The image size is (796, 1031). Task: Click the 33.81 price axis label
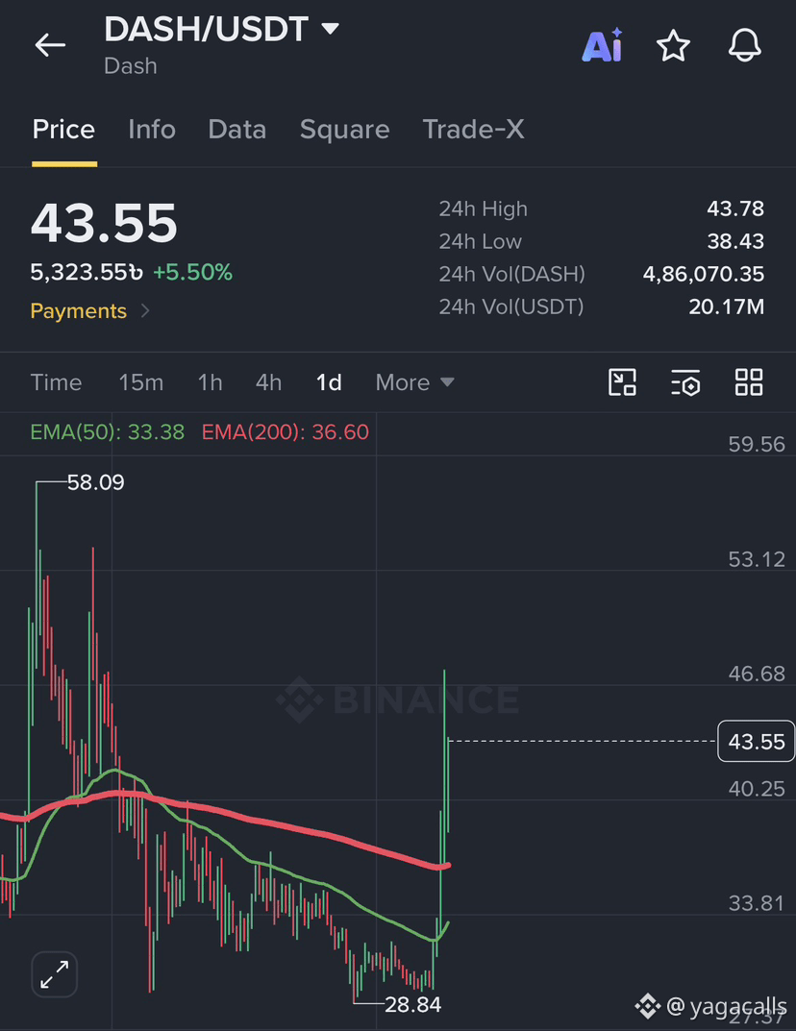(x=757, y=903)
